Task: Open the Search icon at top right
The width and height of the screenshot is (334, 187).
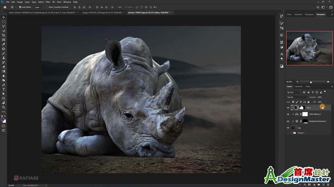Action: pos(318,7)
